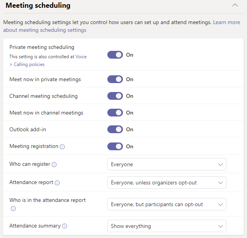The height and width of the screenshot is (238, 247).
Task: Click info icon next to Attendance report
Action: [57, 182]
